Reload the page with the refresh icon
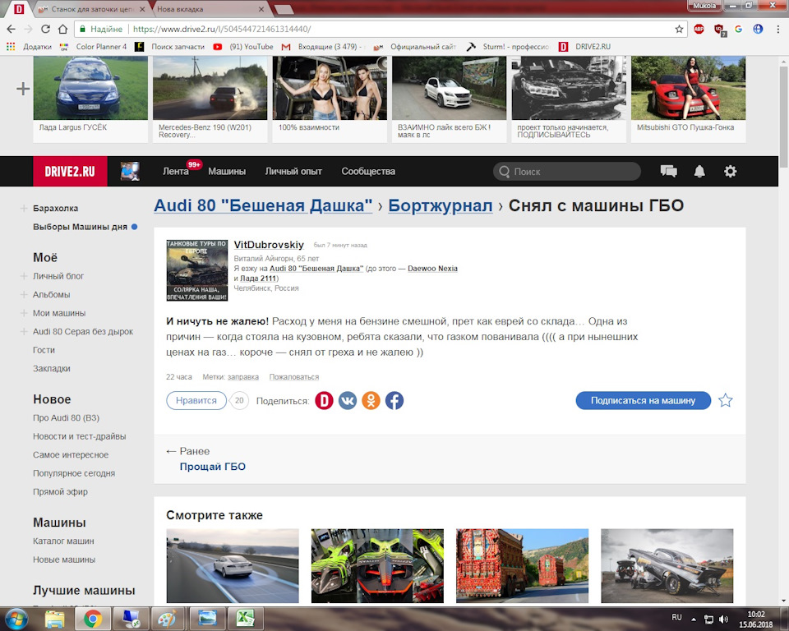789x631 pixels. point(45,30)
